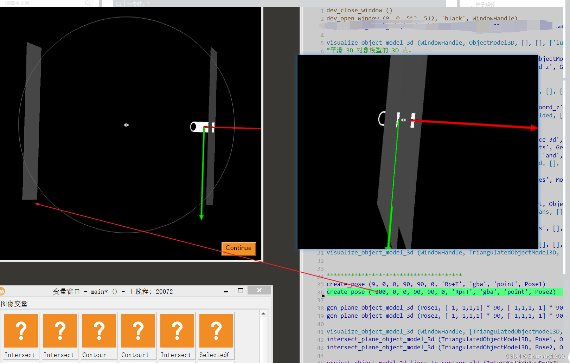The width and height of the screenshot is (570, 363).
Task: Click the CSDN @Ziouφoς1900 watermark link
Action: (534, 356)
